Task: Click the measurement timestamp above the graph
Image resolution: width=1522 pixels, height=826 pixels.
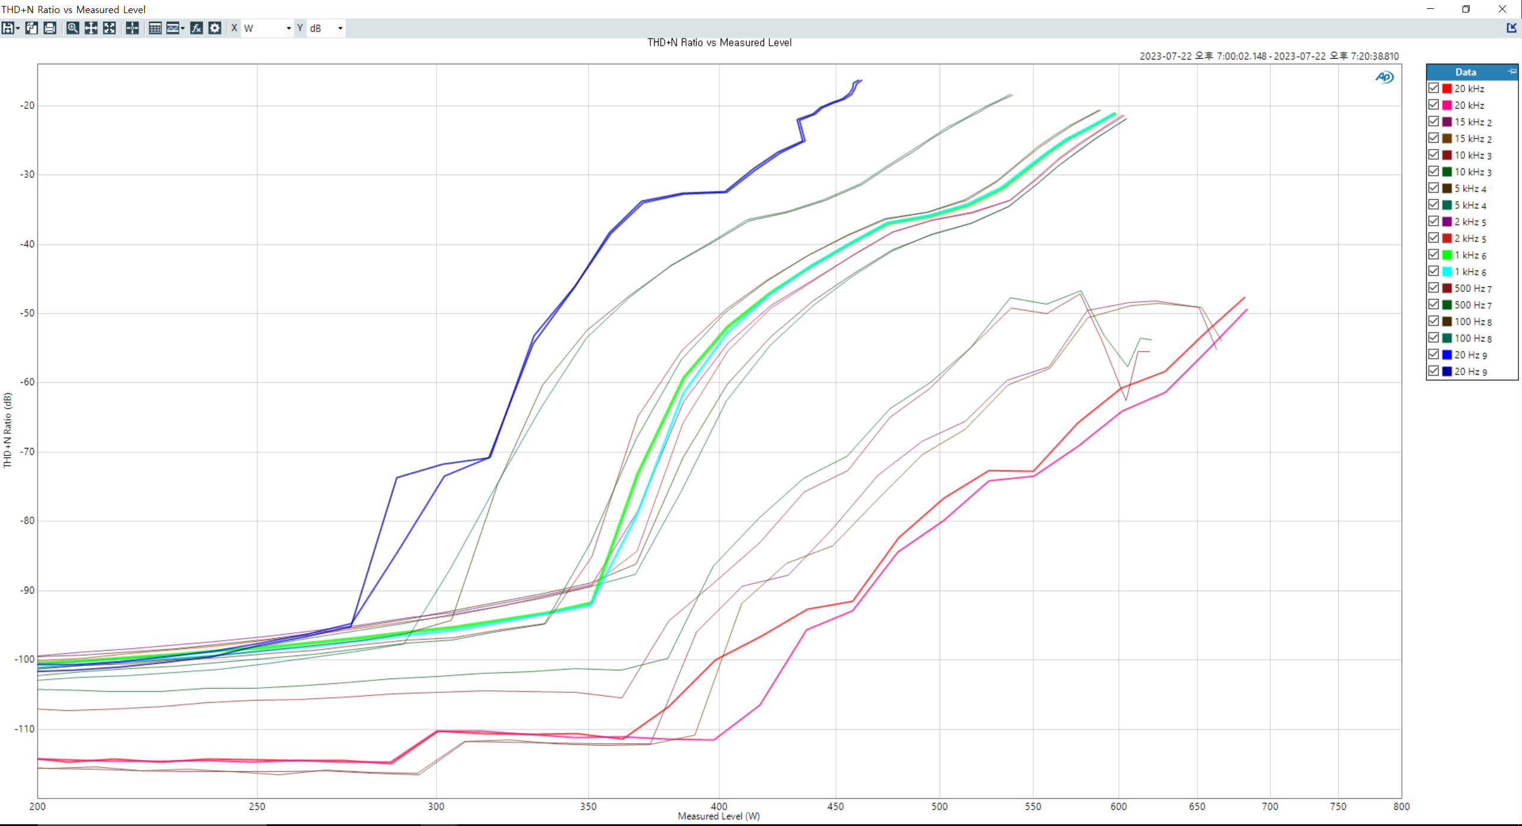Action: (1269, 56)
